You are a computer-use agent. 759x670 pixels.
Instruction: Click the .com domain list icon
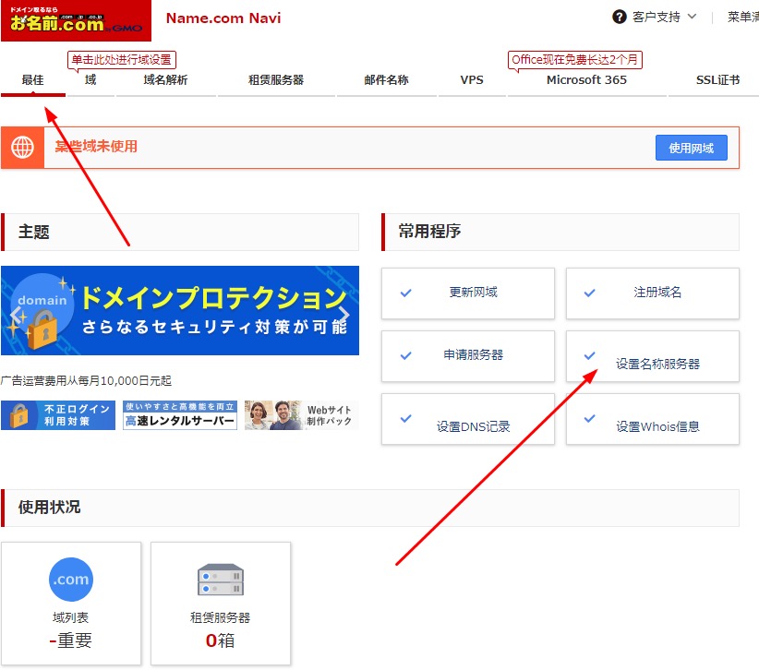click(71, 580)
